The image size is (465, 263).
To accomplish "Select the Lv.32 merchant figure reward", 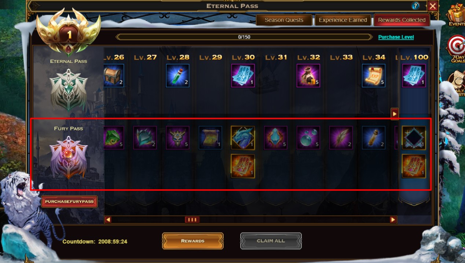I will 308,76.
